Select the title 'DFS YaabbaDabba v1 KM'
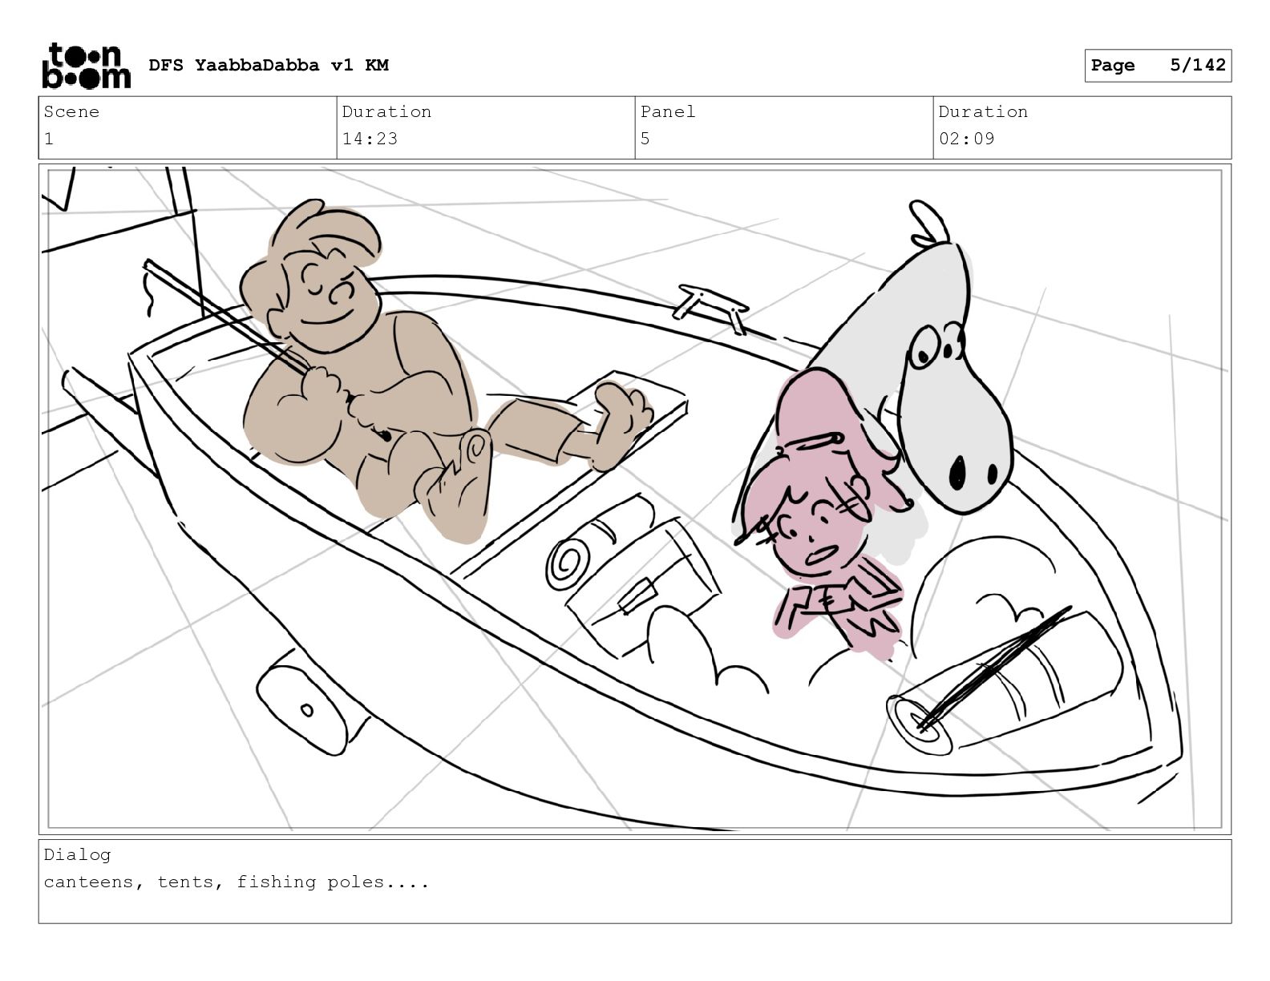The image size is (1270, 981). (269, 65)
